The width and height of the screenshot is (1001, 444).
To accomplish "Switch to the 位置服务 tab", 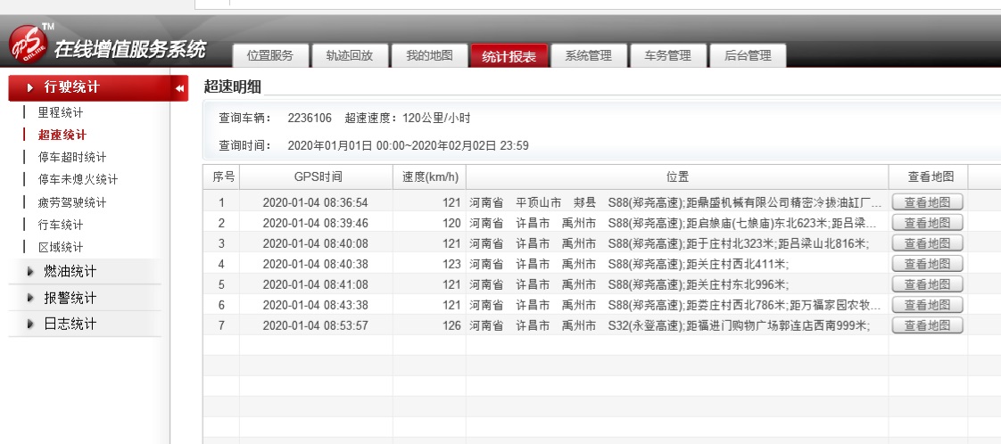I will coord(269,56).
